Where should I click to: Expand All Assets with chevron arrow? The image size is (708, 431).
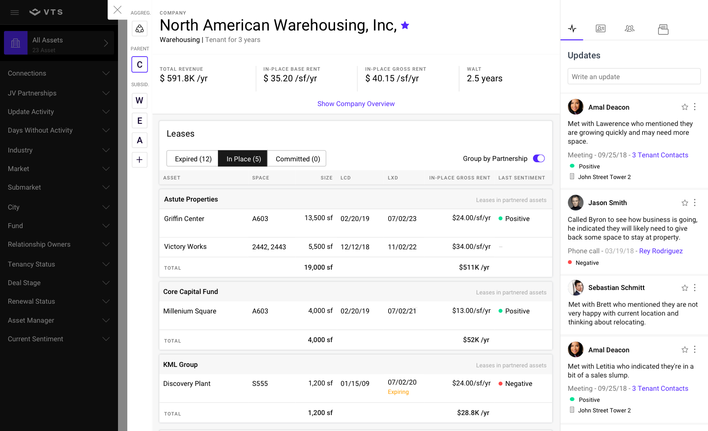[x=106, y=43]
